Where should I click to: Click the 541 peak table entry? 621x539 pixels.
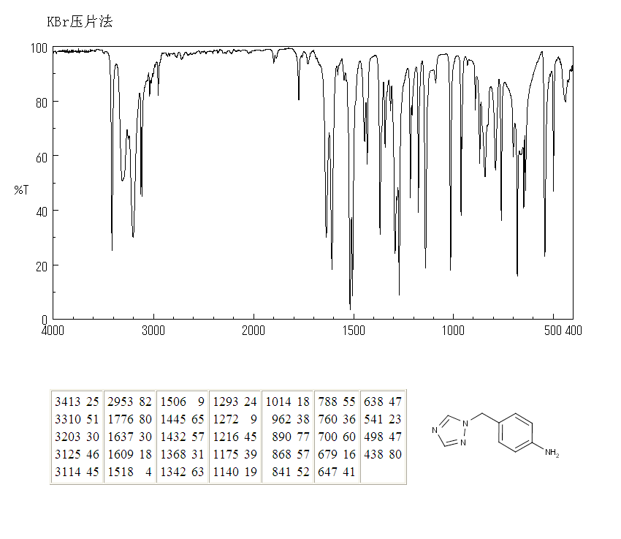point(383,419)
